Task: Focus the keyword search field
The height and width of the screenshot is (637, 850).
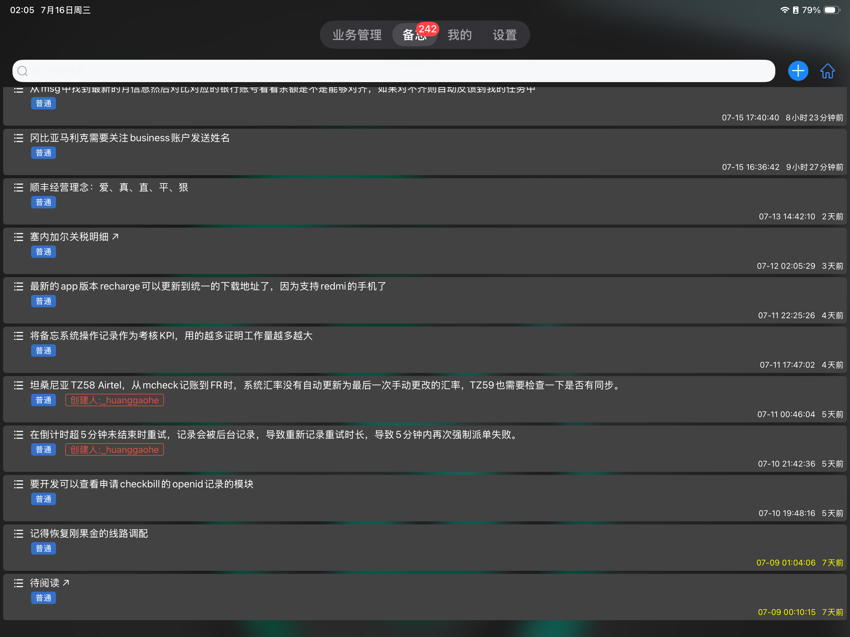Action: coord(394,71)
